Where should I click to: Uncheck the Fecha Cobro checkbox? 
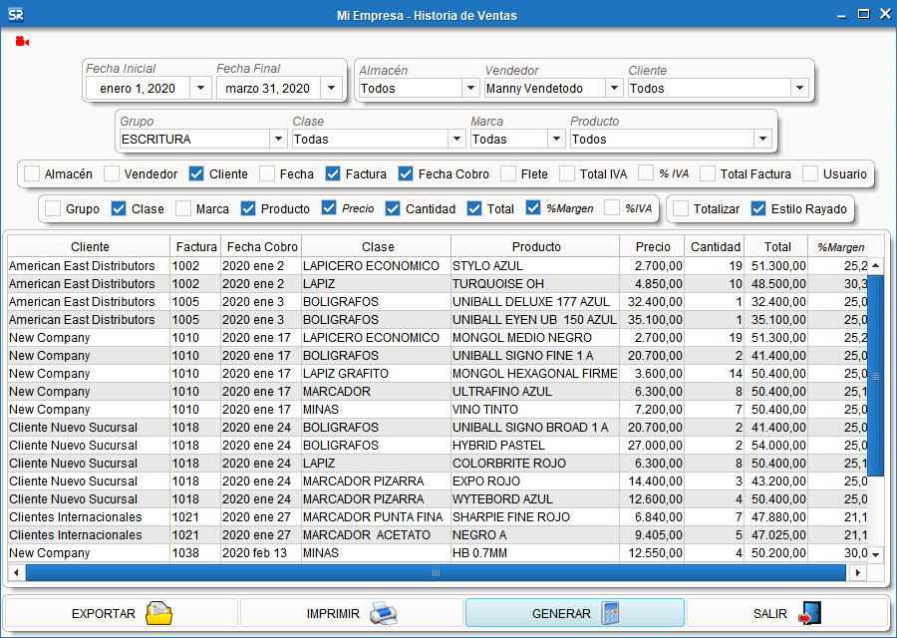pyautogui.click(x=406, y=173)
